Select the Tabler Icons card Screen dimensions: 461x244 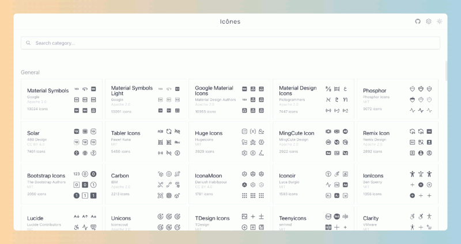pyautogui.click(x=146, y=141)
